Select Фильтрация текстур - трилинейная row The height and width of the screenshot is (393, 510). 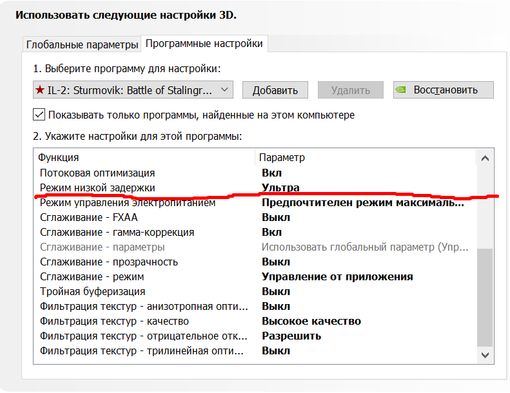coord(255,351)
